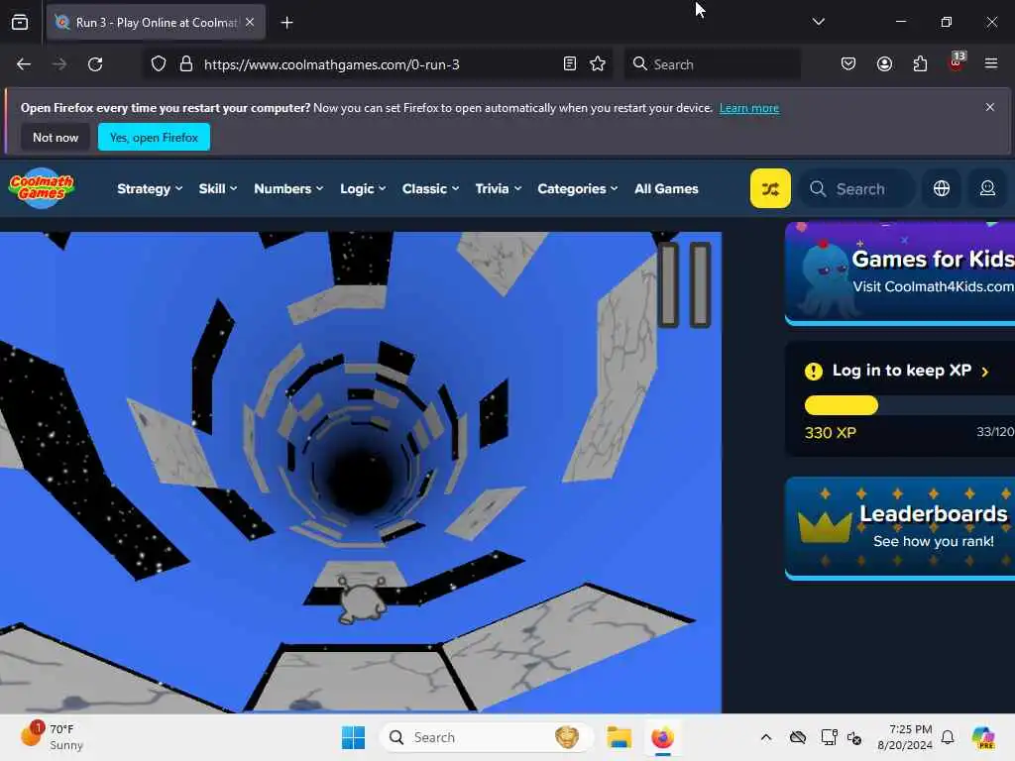Open the Coolmath user account icon
Image resolution: width=1015 pixels, height=761 pixels.
point(987,188)
